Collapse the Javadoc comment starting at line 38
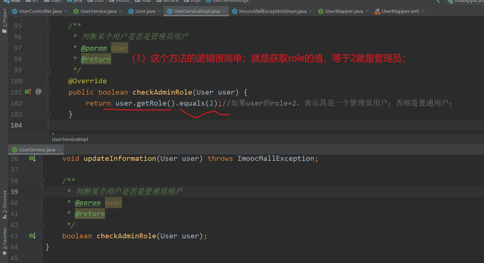 pos(42,181)
